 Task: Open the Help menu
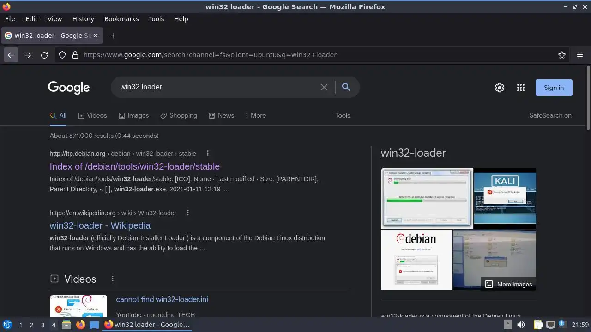point(181,19)
